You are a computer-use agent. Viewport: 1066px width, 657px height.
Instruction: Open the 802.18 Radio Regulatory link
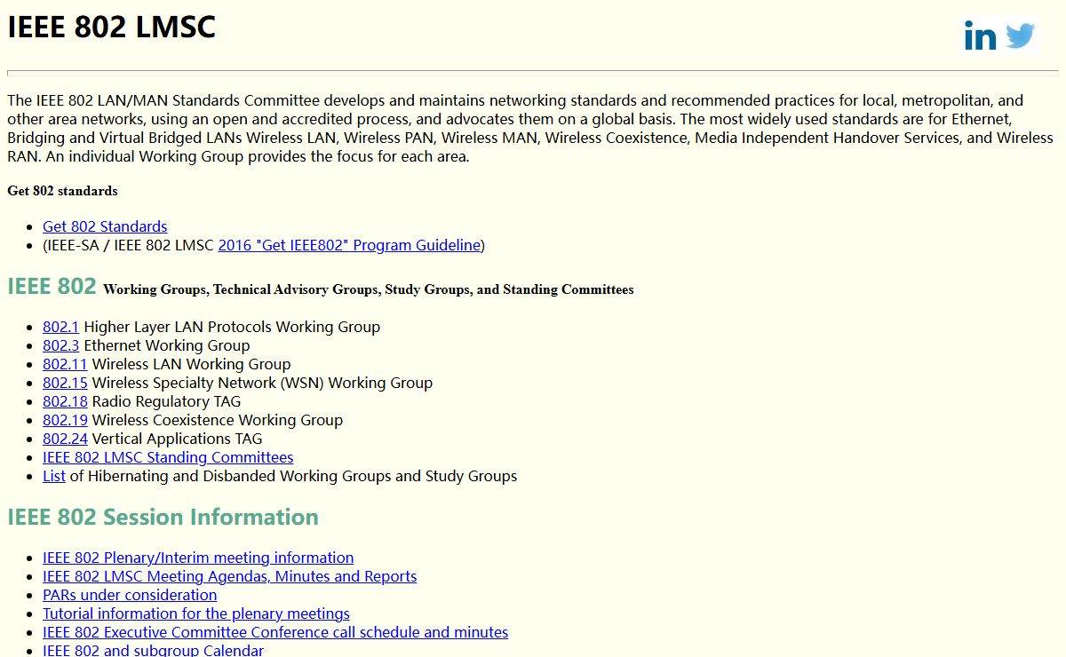click(65, 401)
